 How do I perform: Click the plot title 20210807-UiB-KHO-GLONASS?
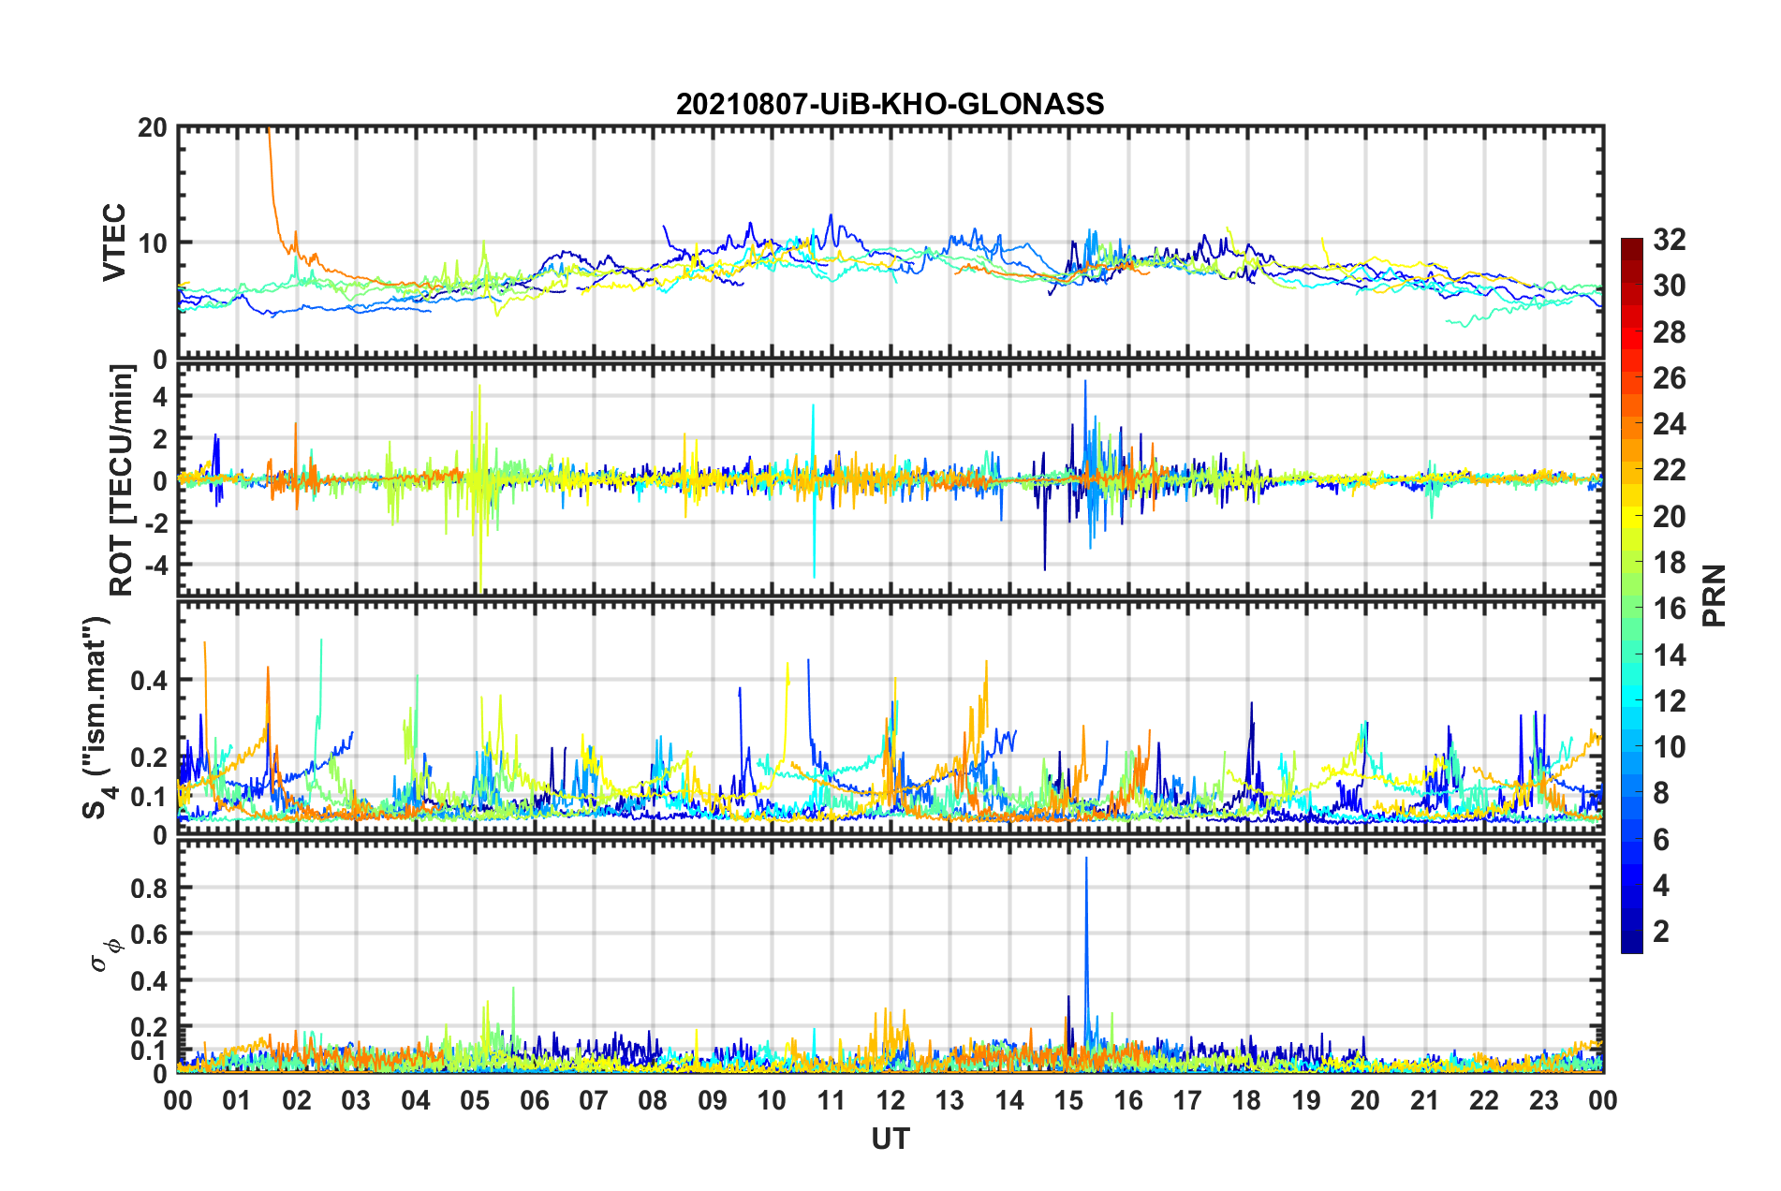(x=890, y=104)
